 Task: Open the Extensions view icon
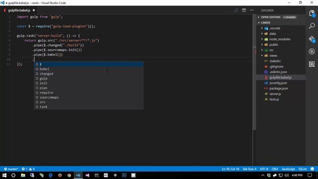click(x=312, y=64)
